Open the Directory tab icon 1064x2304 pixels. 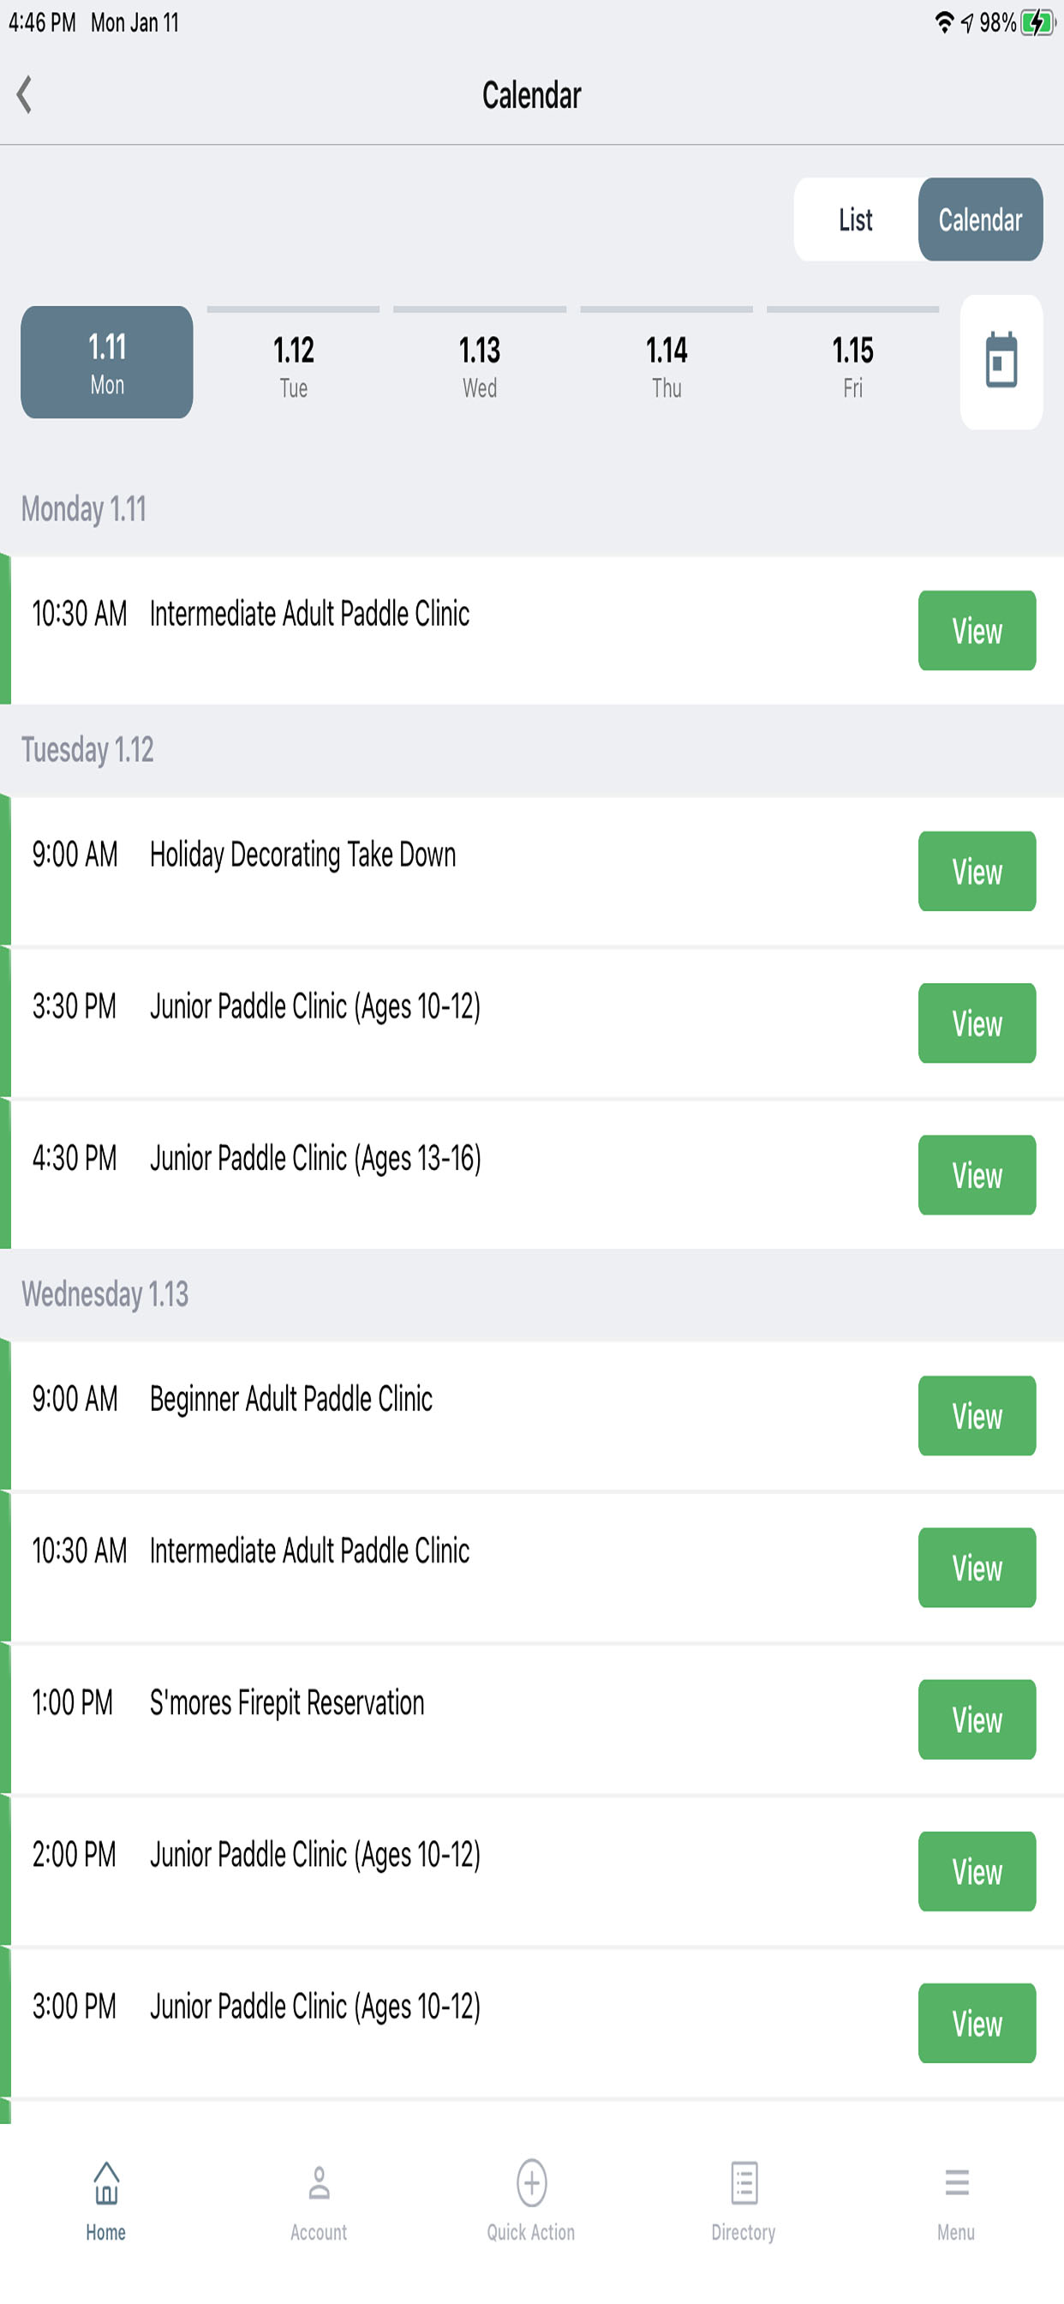pos(744,2182)
